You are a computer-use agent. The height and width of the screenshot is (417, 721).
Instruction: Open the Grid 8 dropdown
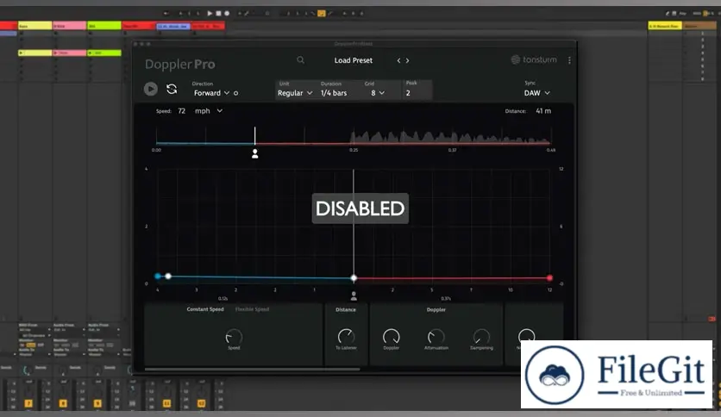click(x=378, y=93)
